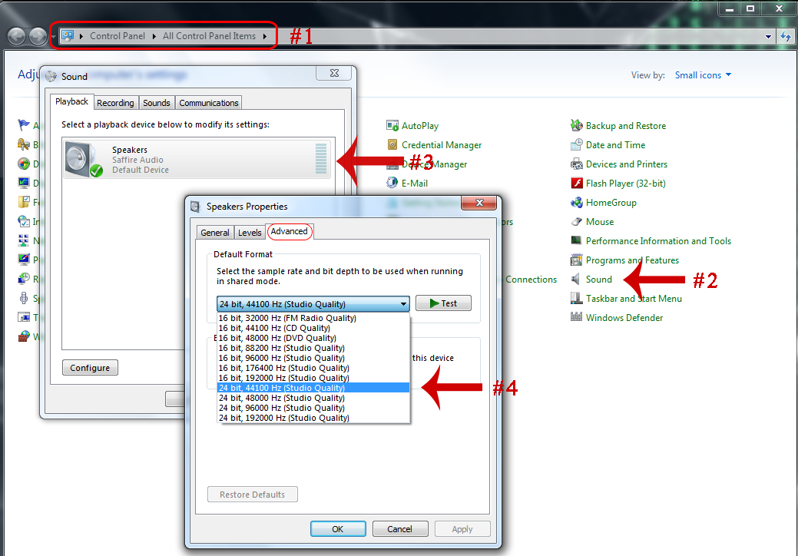798x556 pixels.
Task: Switch to the Levels tab
Action: pos(250,233)
